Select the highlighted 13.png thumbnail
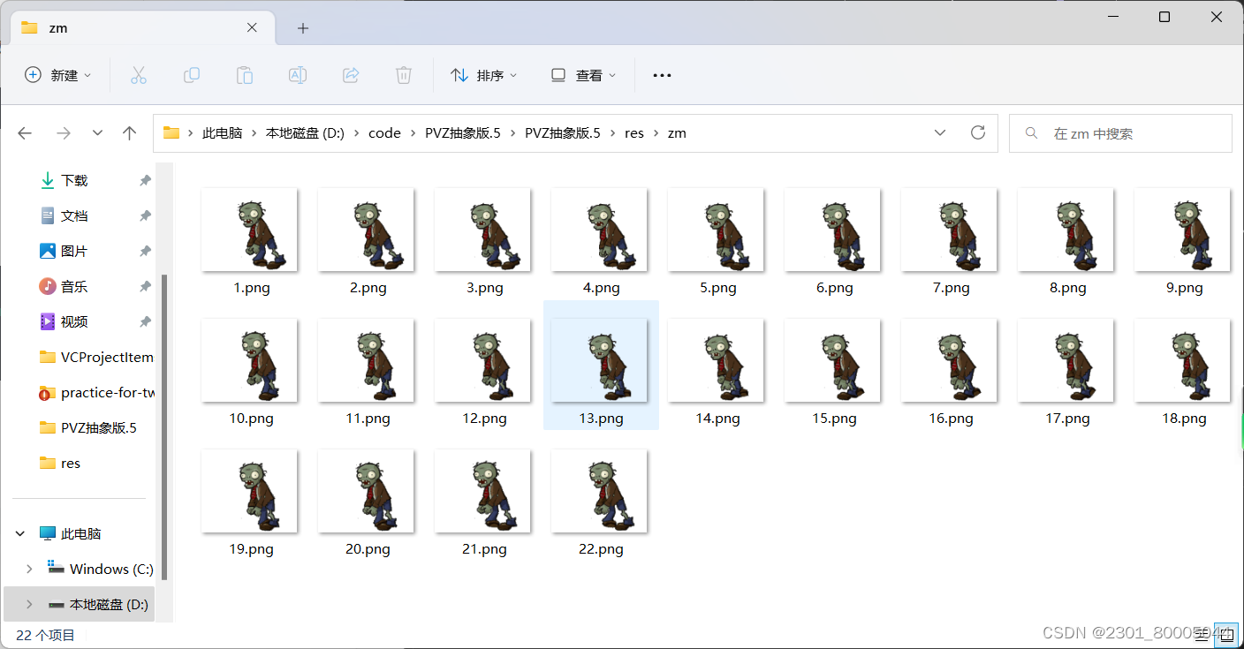 coord(600,360)
